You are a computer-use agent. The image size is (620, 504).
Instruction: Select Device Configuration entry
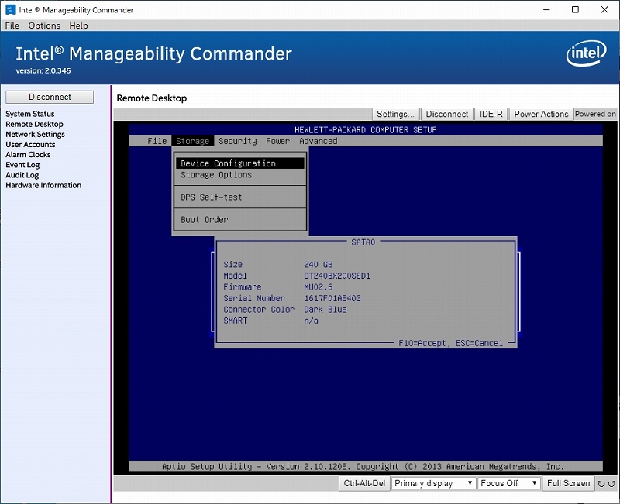pyautogui.click(x=240, y=163)
